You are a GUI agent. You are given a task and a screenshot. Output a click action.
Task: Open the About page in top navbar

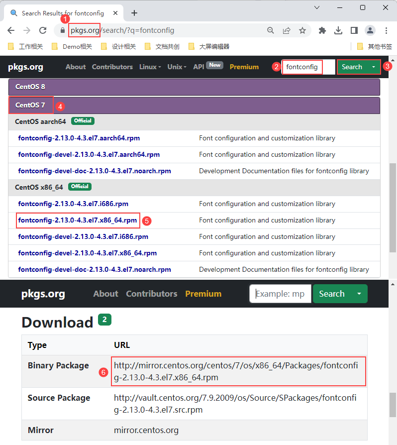coord(76,67)
